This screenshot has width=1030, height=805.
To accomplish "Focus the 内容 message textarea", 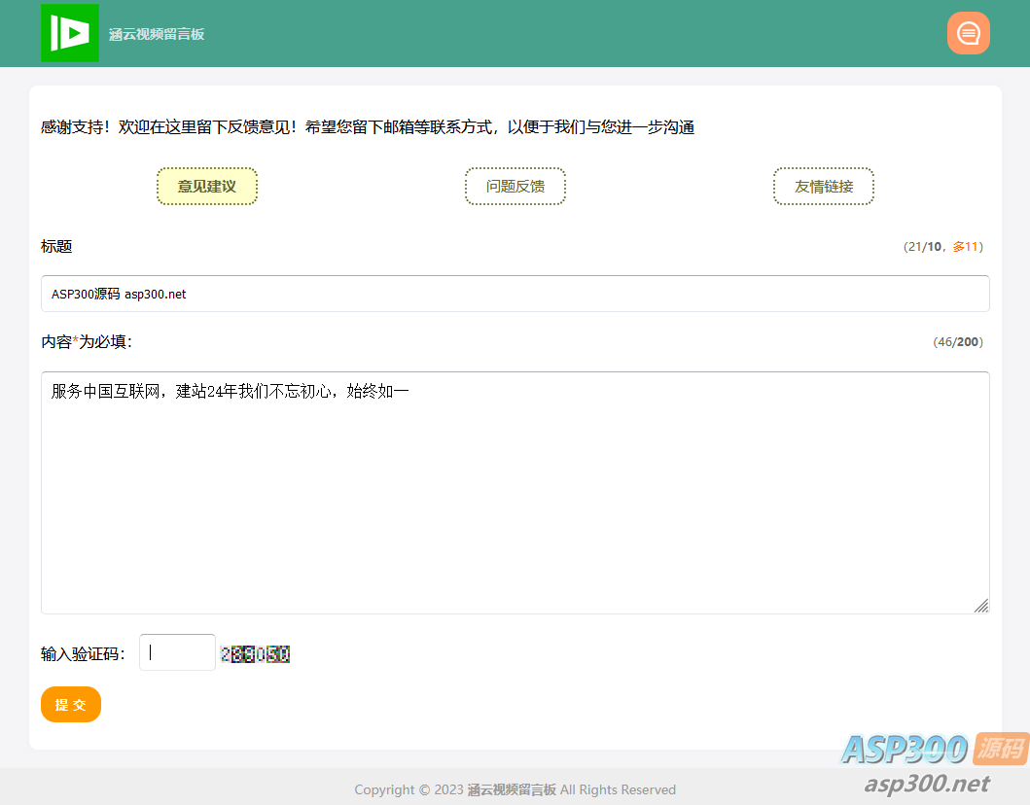I will pos(515,492).
